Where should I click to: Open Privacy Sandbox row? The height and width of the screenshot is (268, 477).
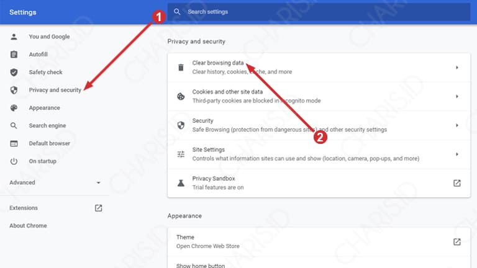tap(319, 183)
